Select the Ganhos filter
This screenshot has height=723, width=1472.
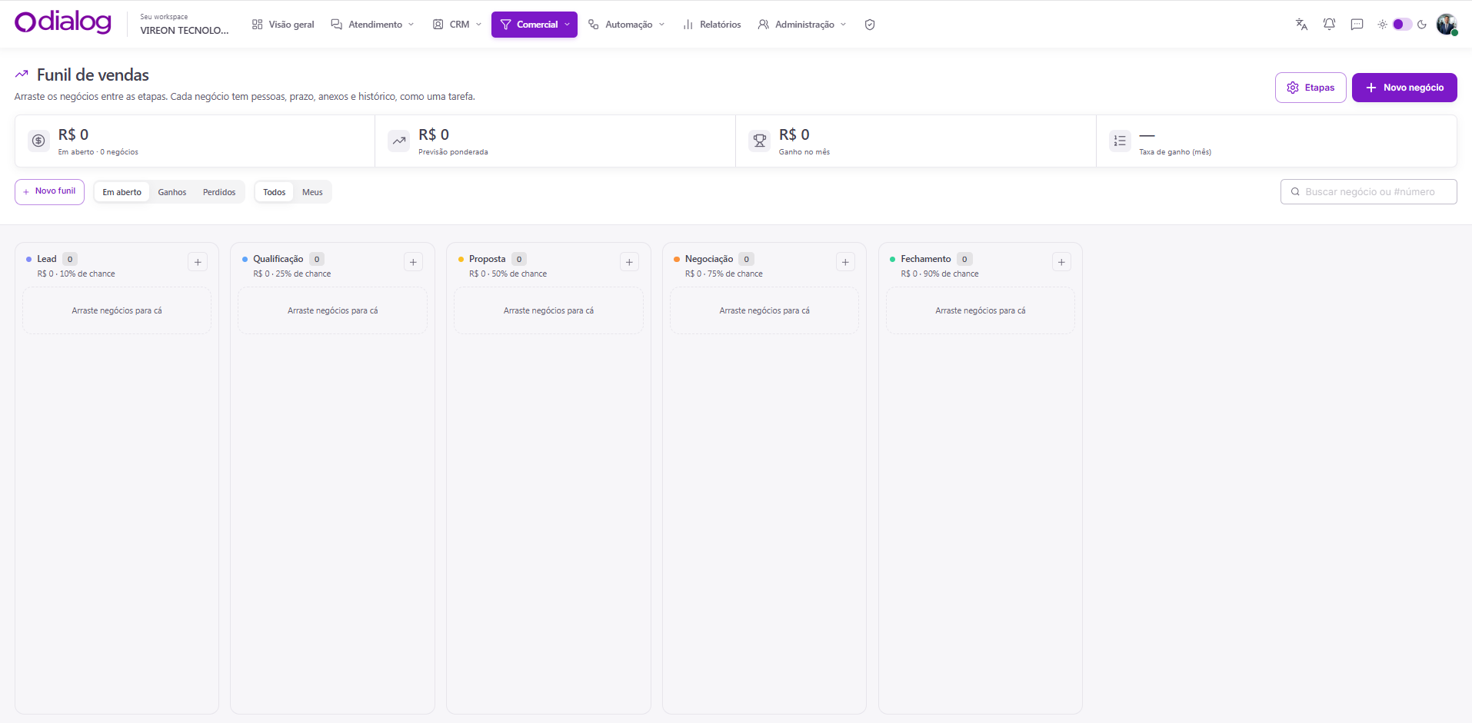pos(172,192)
